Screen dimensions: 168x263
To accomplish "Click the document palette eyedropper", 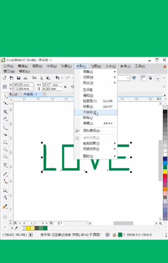I will (x=16, y=228).
